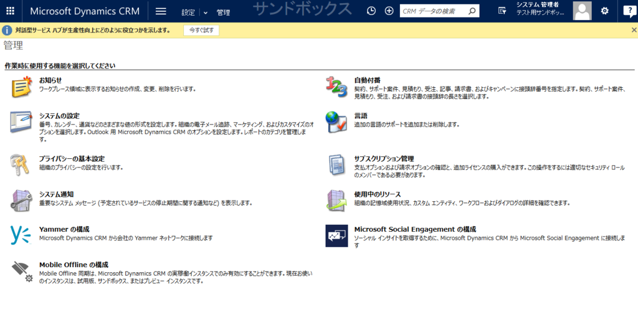Image resolution: width=638 pixels, height=312 pixels.
Task: Click the 自動付番 heading link
Action: (368, 80)
